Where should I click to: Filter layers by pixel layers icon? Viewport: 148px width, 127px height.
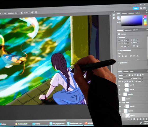pyautogui.click(x=129, y=75)
